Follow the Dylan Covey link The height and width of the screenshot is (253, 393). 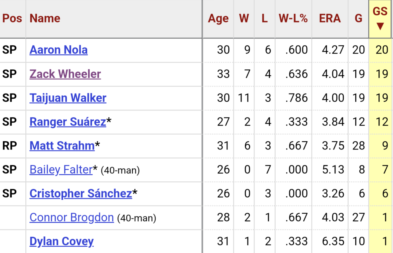pyautogui.click(x=62, y=241)
